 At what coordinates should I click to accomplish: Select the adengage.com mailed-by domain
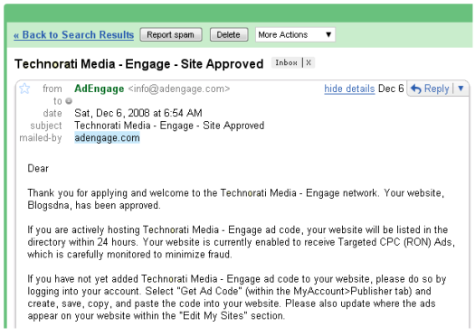(x=107, y=137)
